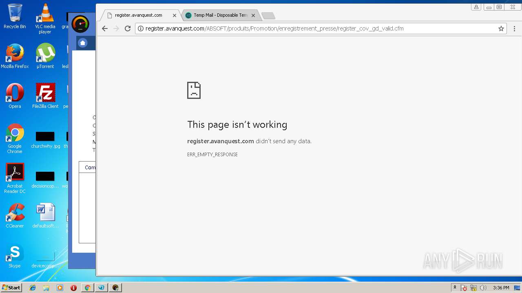Click Show Desktop button
The height and width of the screenshot is (293, 522).
point(518,288)
